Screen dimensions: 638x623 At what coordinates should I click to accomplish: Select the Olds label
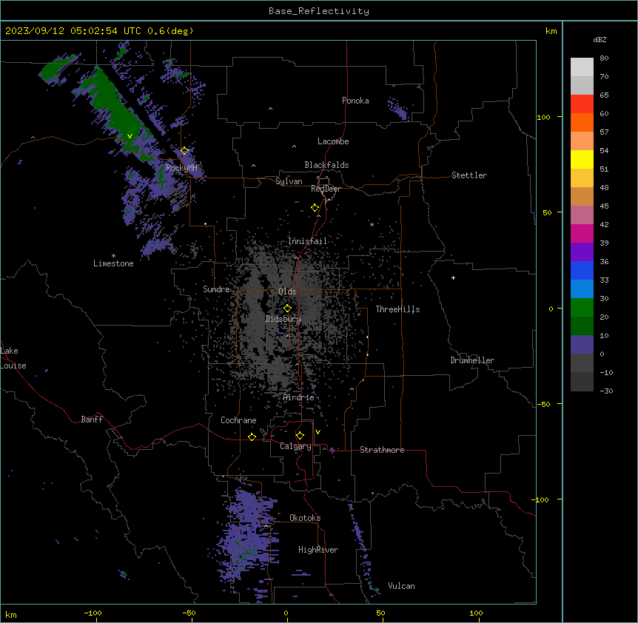click(x=287, y=292)
